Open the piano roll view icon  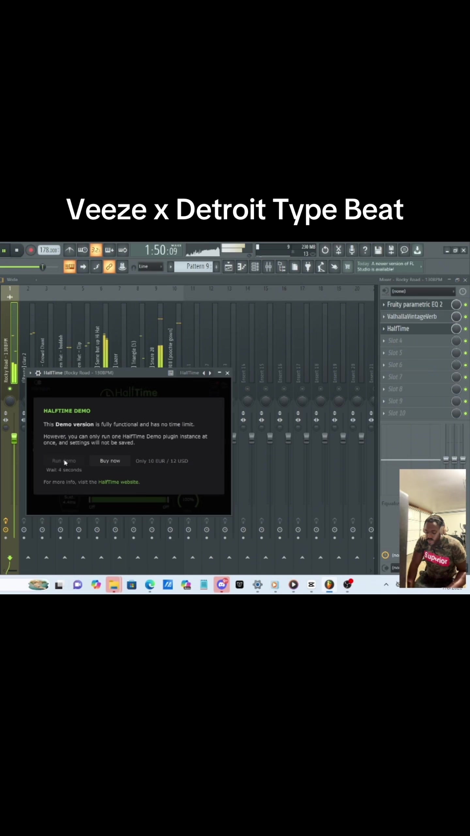tap(242, 267)
